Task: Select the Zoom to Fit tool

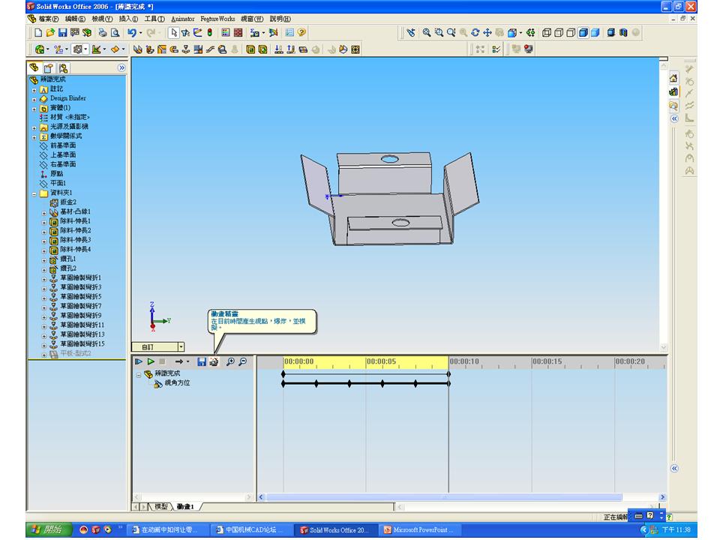Action: [427, 32]
